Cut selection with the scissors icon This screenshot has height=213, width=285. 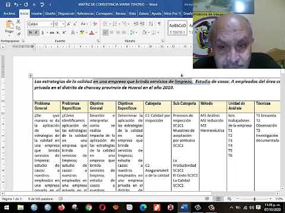(x=18, y=21)
